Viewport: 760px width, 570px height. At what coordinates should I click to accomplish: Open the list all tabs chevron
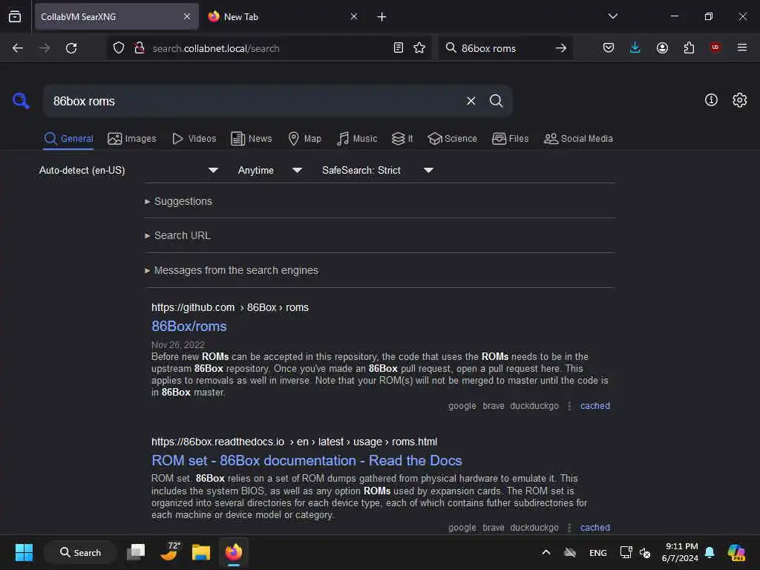612,16
